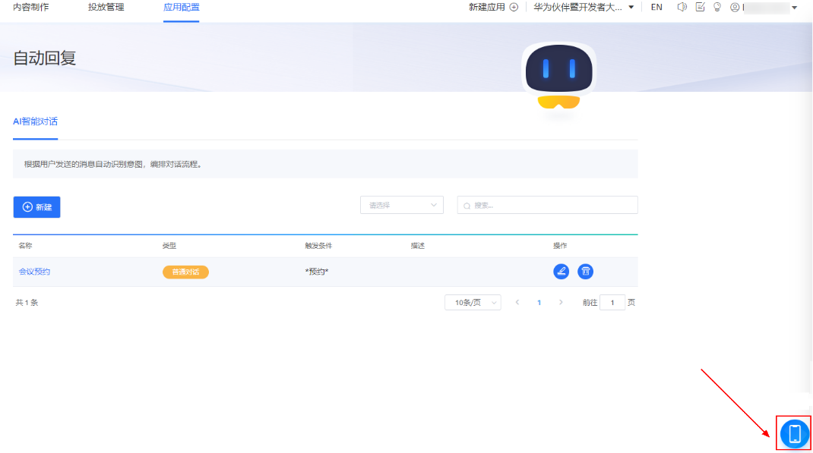Open the 会议预约 dialog link

coord(34,272)
